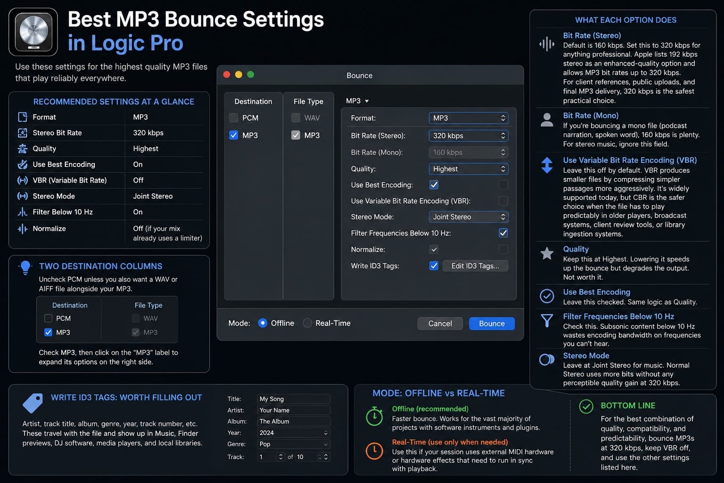724x483 pixels.
Task: Click the blue tag icon by Write ID3 Tags heading
Action: coord(33,403)
